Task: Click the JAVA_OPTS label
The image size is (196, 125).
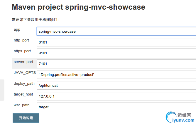Action: (25, 73)
